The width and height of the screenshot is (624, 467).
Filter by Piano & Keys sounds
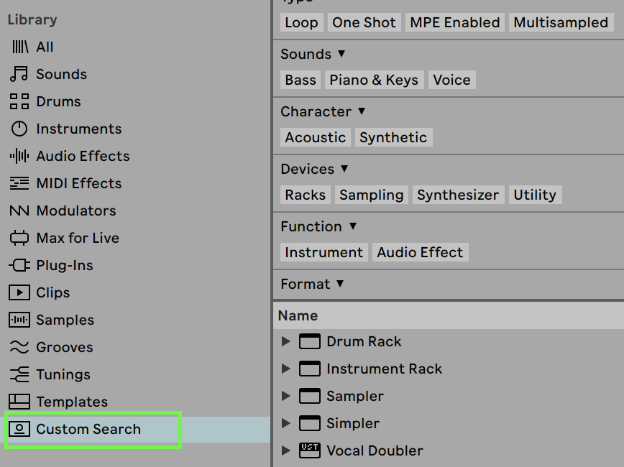point(374,80)
